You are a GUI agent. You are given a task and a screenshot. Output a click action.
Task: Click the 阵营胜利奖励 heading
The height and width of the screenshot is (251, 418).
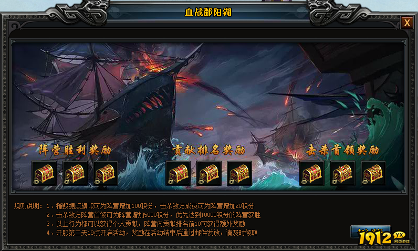pyautogui.click(x=75, y=150)
